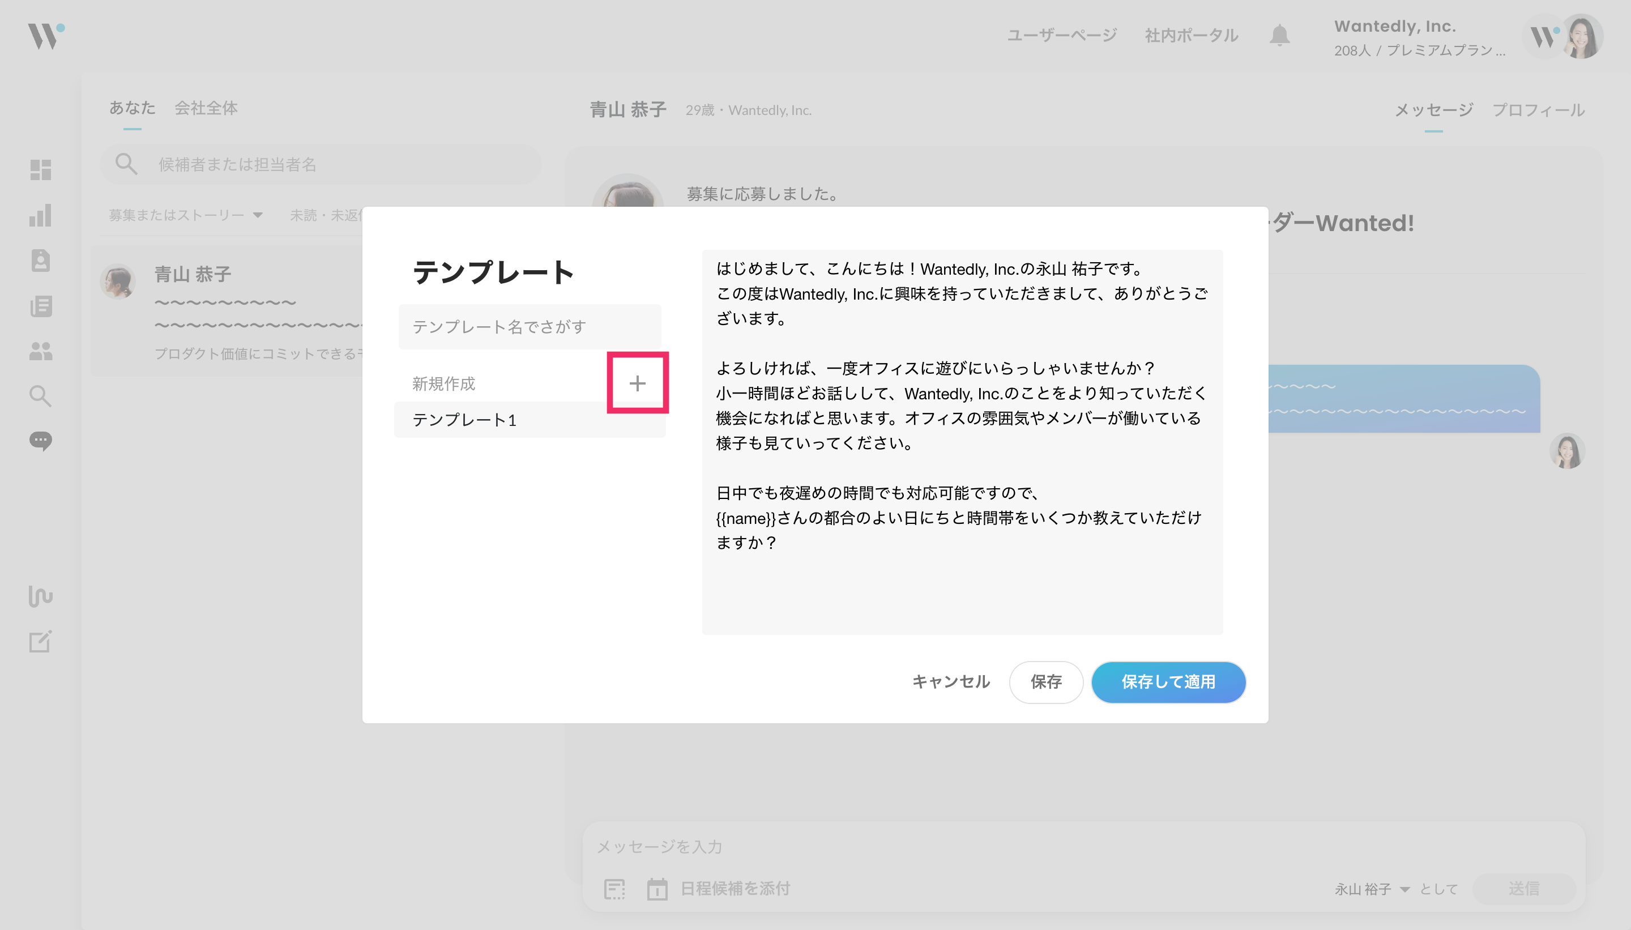Open the members people icon in sidebar
Image resolution: width=1631 pixels, height=930 pixels.
(40, 351)
